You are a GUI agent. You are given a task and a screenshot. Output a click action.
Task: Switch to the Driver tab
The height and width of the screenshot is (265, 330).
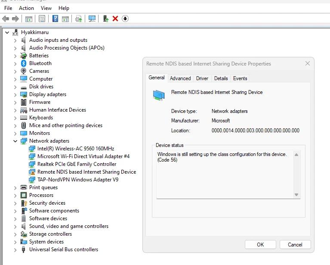(x=202, y=78)
